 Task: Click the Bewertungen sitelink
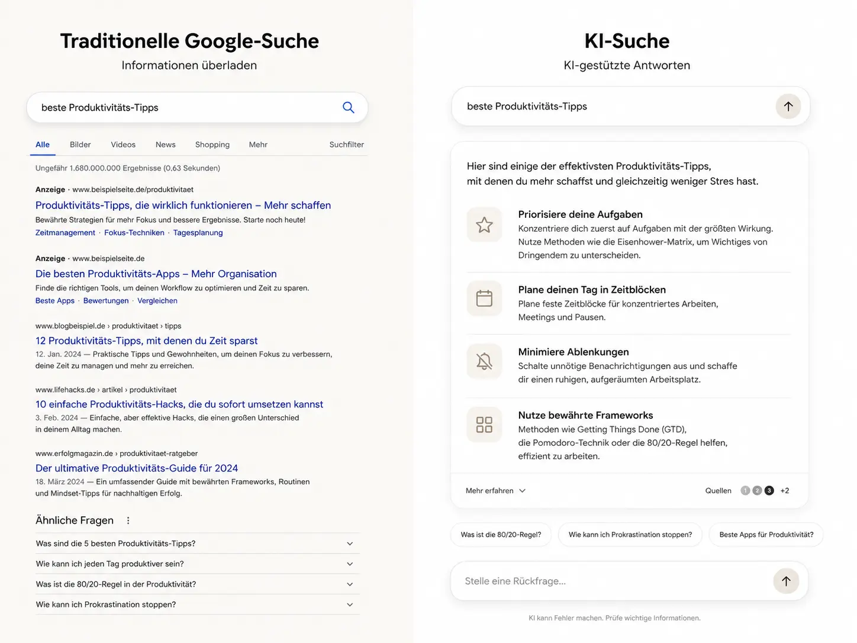106,301
